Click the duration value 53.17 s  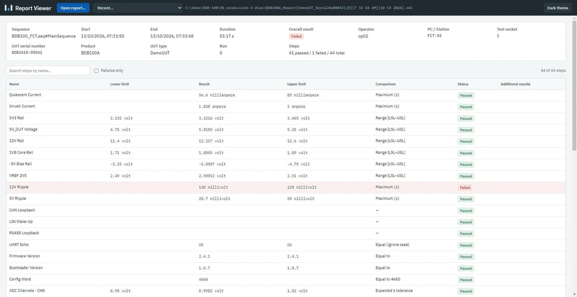227,36
